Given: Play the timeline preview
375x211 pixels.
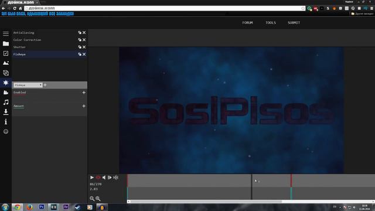Looking at the screenshot, I should [x=92, y=178].
